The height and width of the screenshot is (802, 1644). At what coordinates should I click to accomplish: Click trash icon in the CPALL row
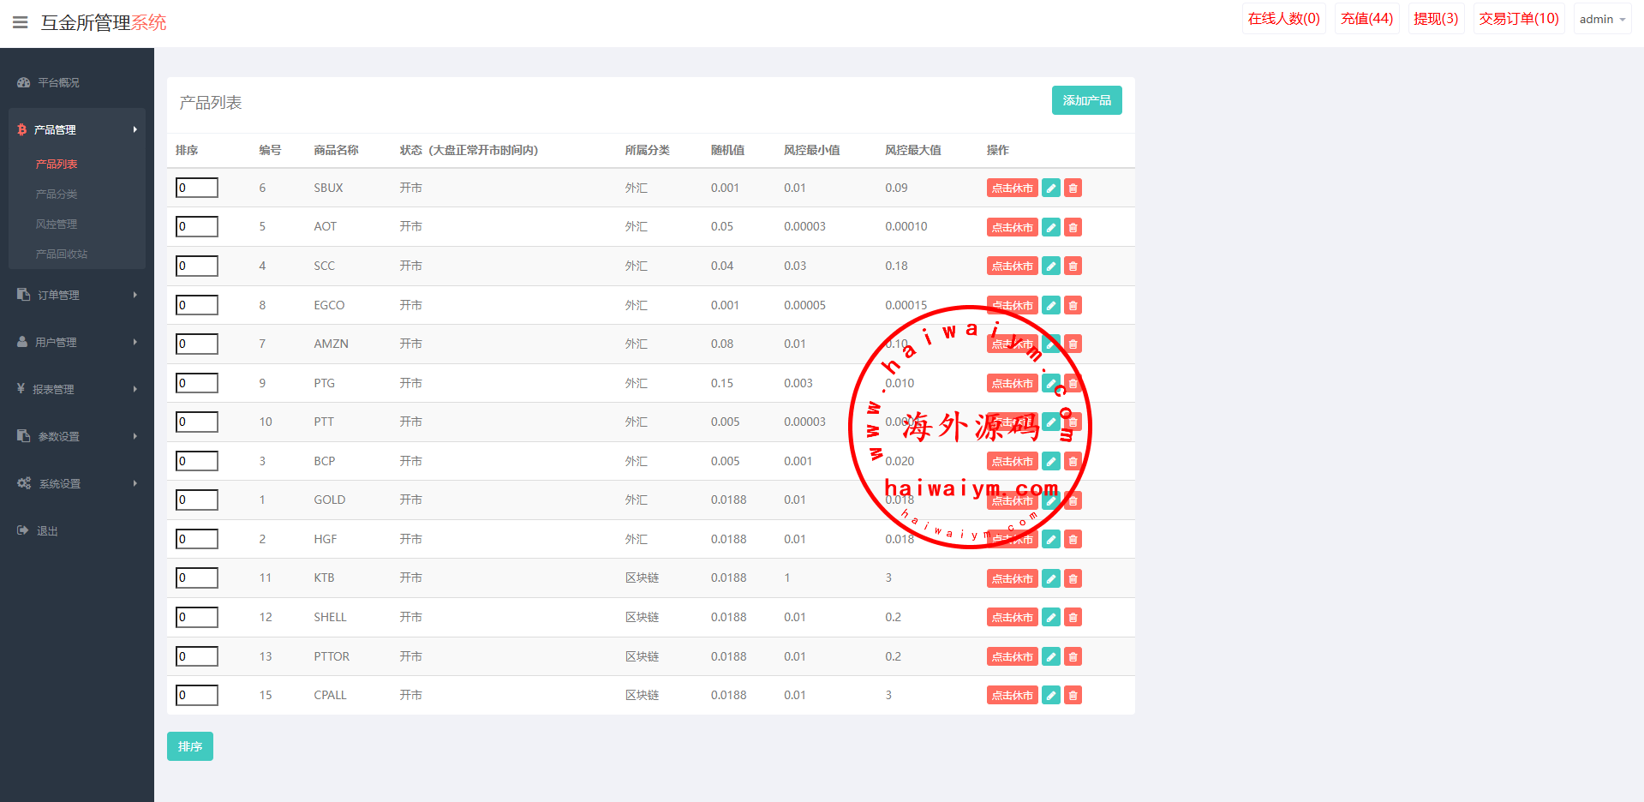pos(1073,696)
